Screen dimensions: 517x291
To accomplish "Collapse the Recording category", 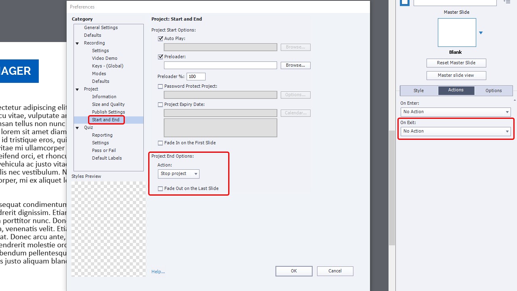I will coord(77,43).
